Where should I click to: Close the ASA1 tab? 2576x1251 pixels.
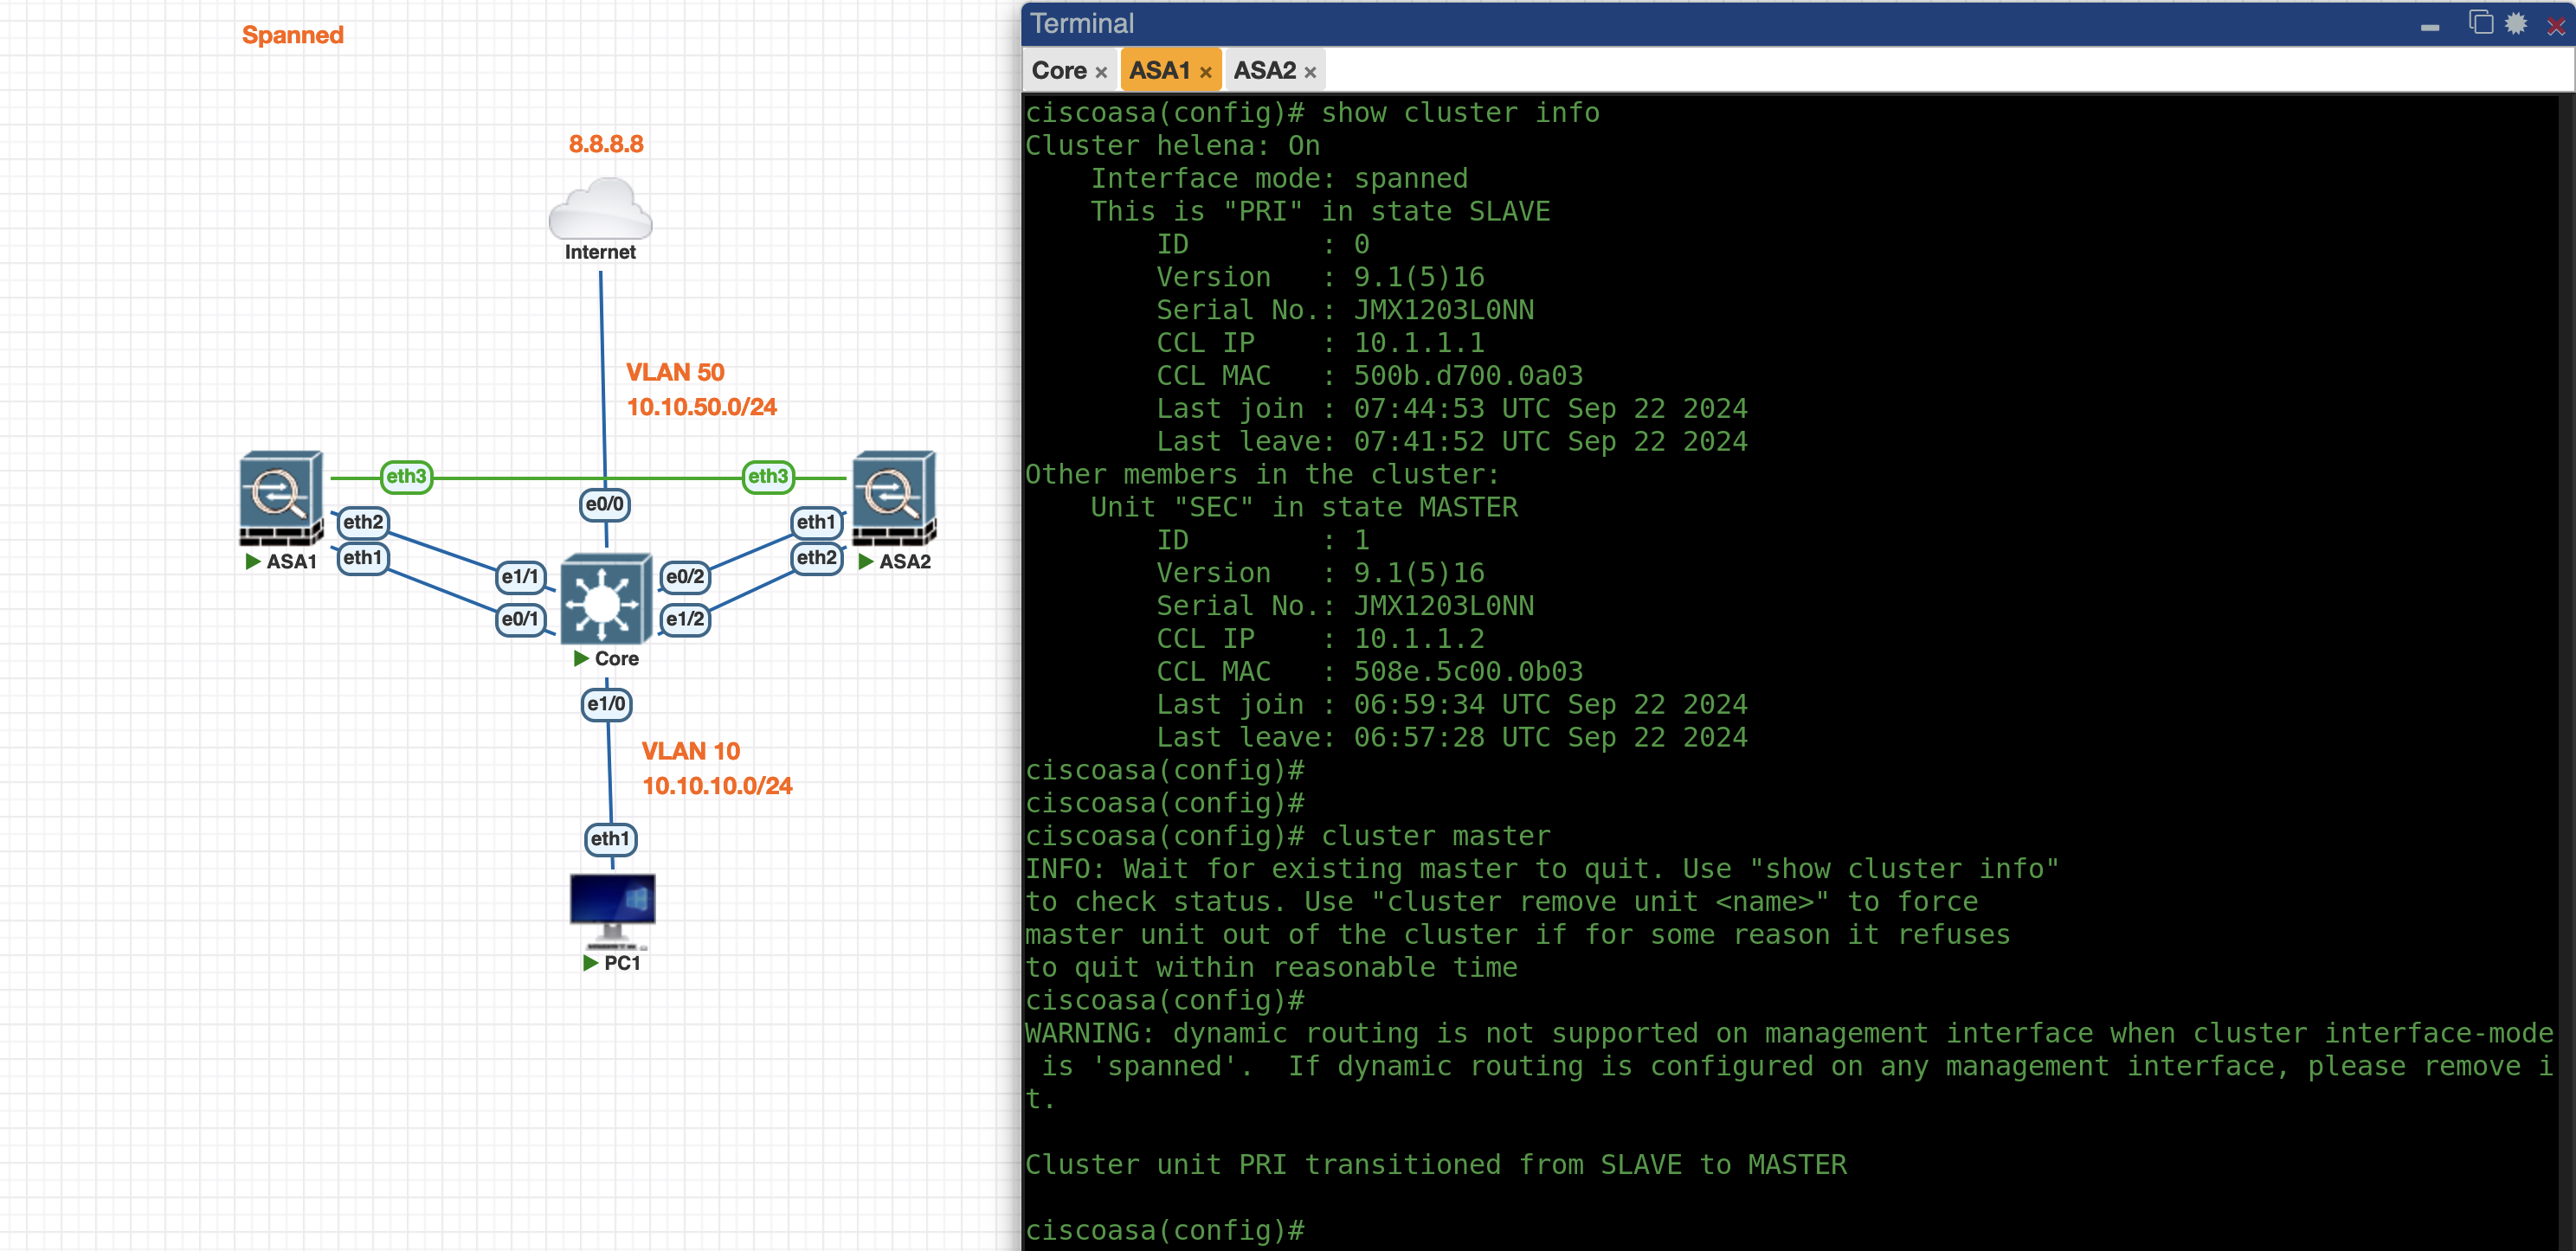point(1205,73)
